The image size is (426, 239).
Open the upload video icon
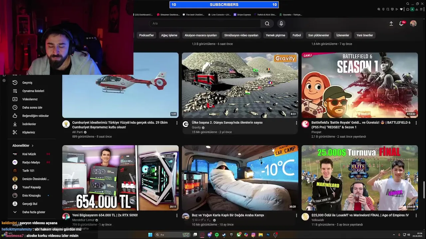tap(391, 24)
